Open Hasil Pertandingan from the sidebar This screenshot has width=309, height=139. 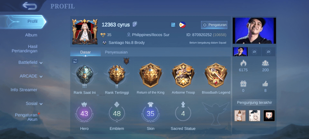pyautogui.click(x=25, y=49)
